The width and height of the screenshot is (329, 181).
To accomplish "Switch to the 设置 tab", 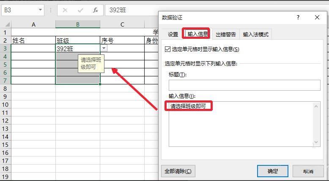I will [173, 34].
